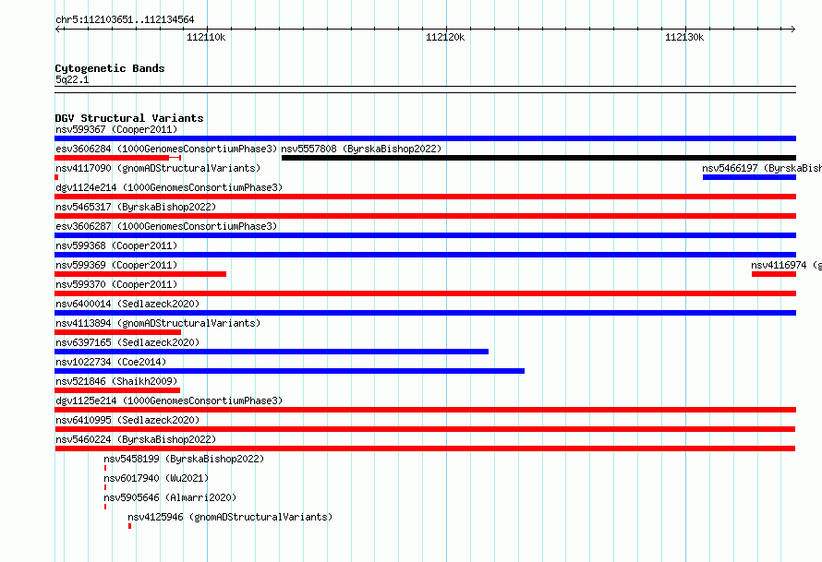Viewport: 822px width, 562px height.
Task: Select the esv3606284 red variant bar
Action: [118, 158]
